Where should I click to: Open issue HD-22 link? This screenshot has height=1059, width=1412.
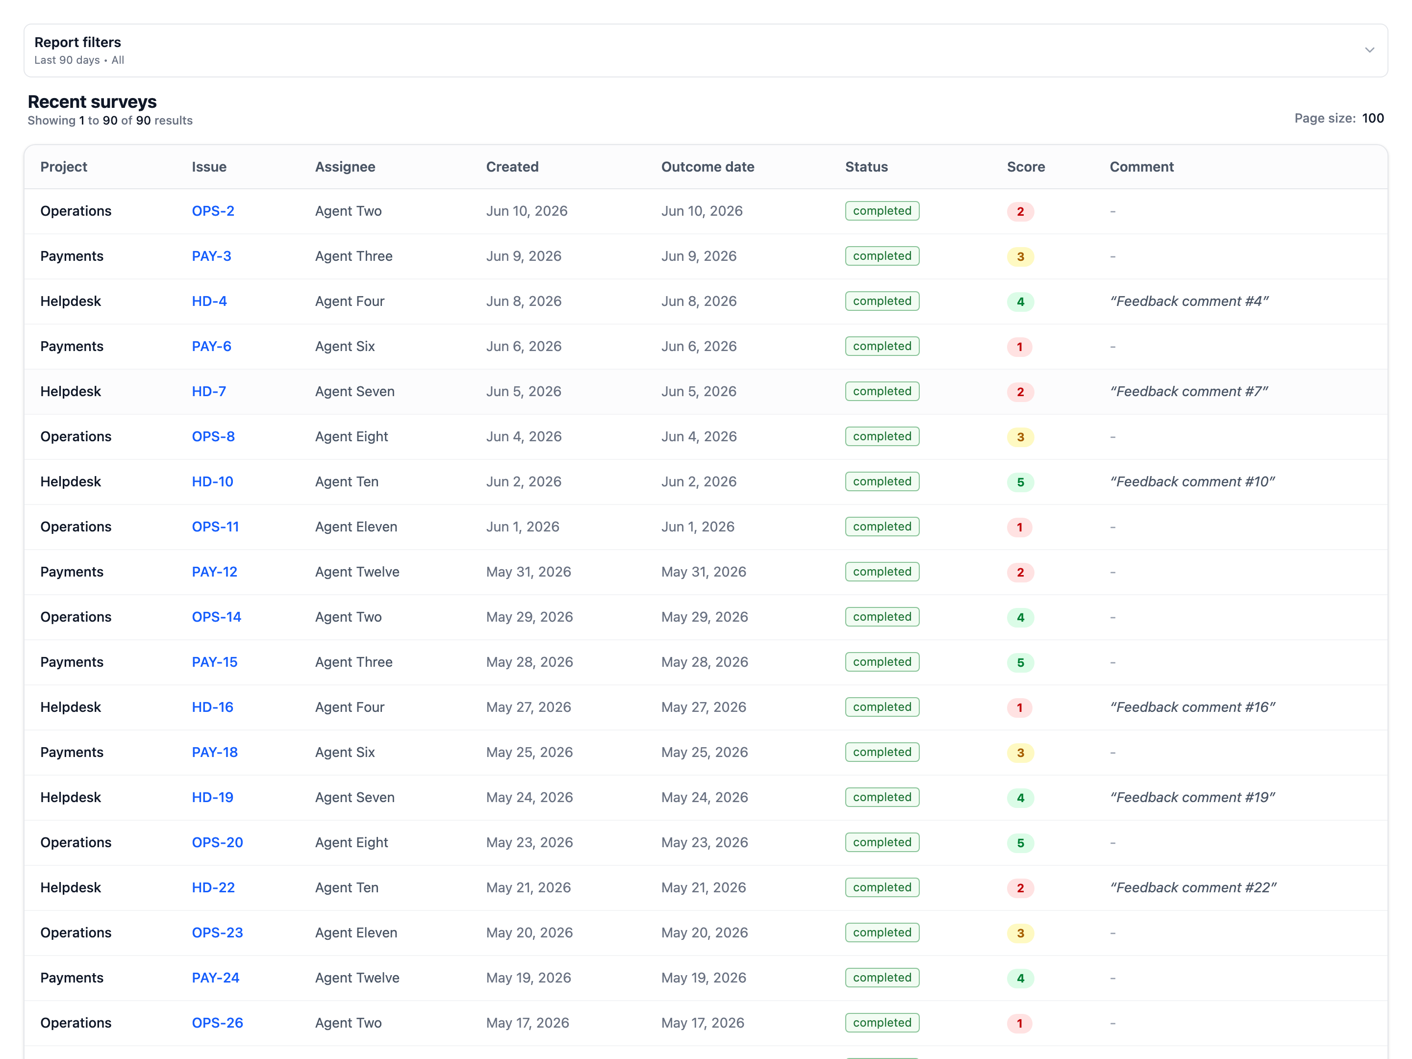point(213,888)
